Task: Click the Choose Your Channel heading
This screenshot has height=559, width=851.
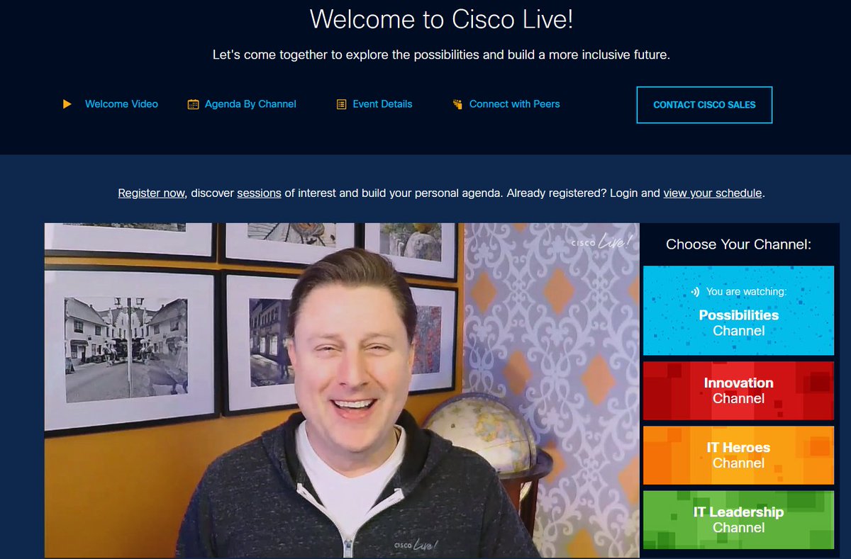Action: coord(738,244)
